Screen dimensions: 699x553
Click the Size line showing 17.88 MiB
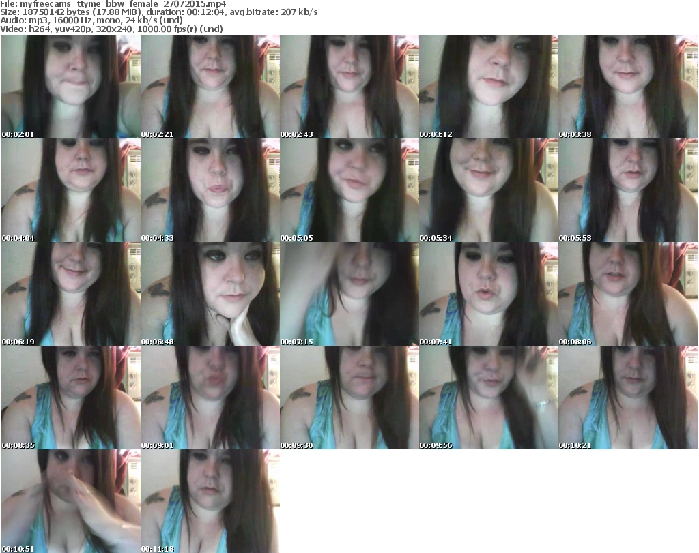click(x=158, y=12)
